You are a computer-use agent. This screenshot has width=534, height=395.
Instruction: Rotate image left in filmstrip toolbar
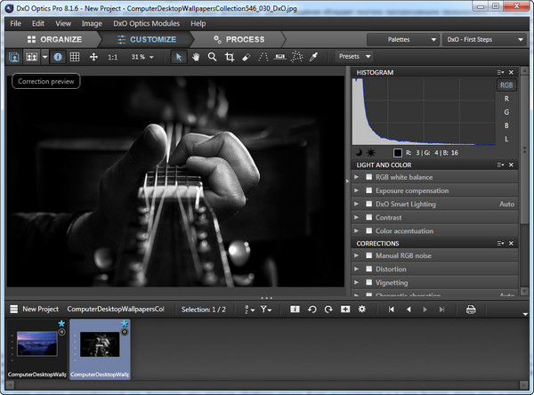click(x=312, y=309)
